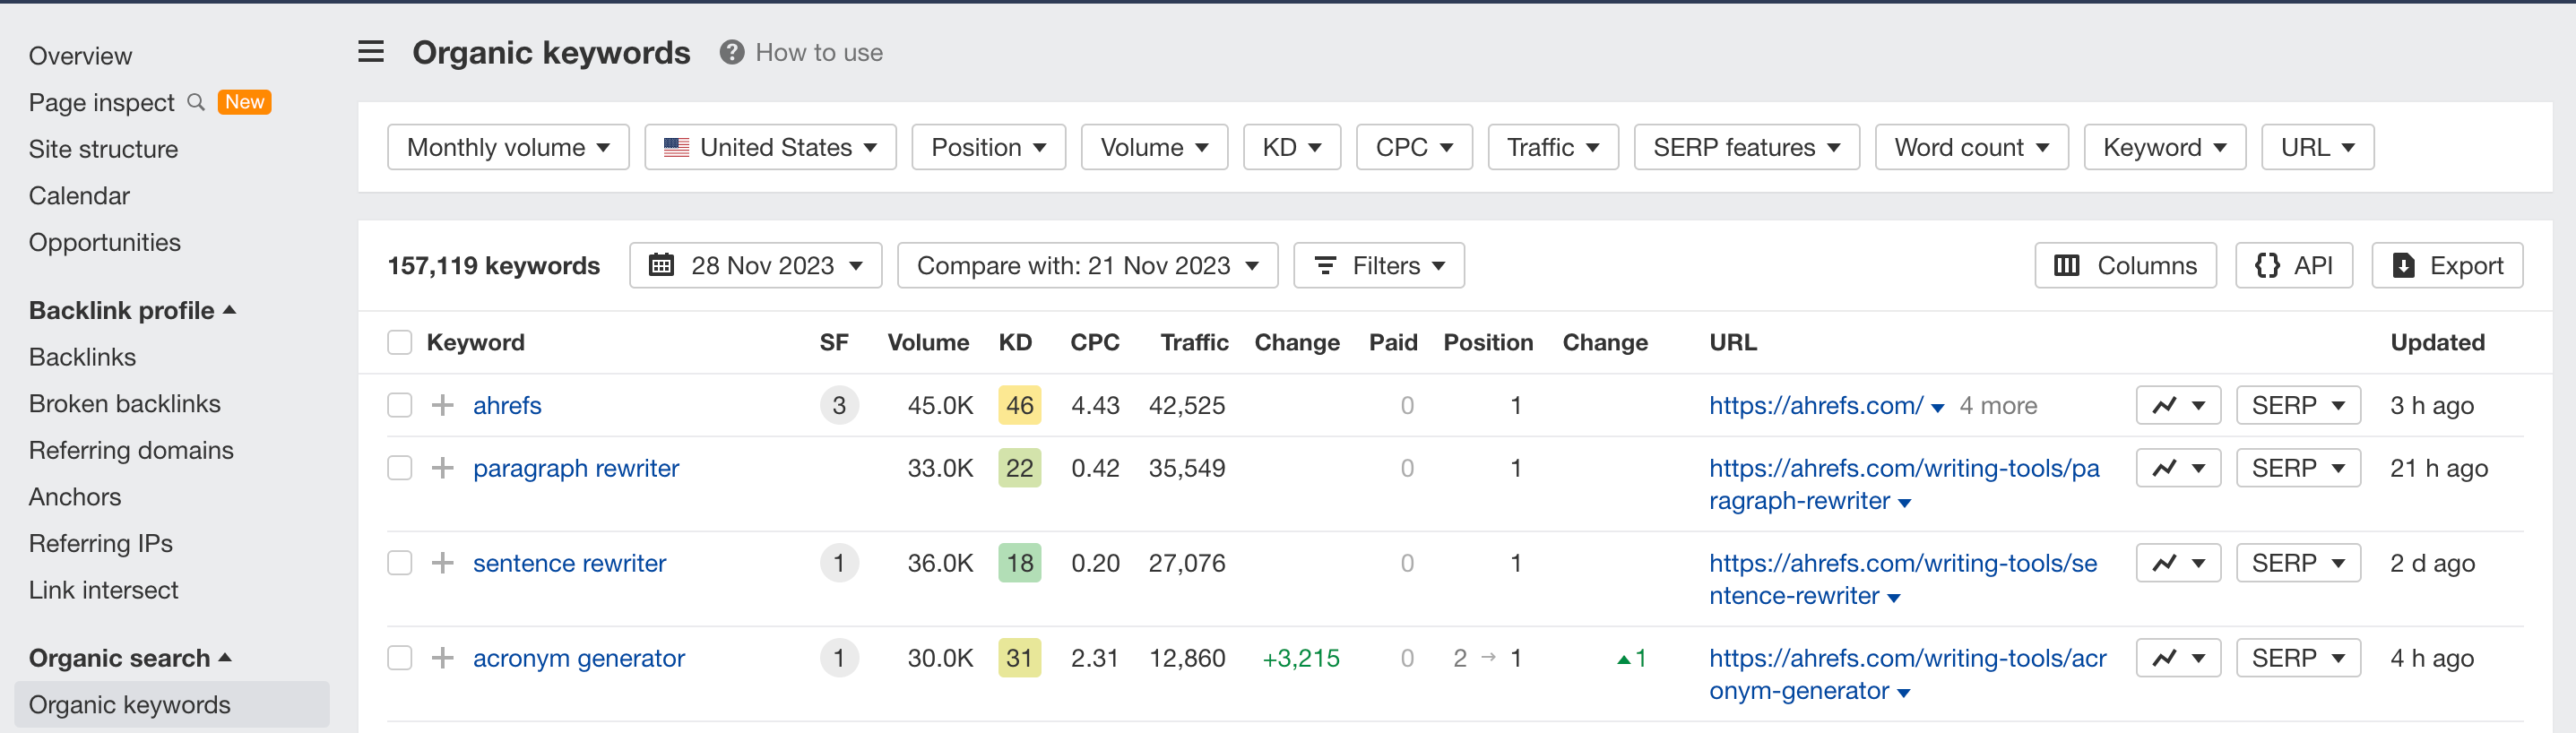Click the paragraph rewriter keyword link
The height and width of the screenshot is (733, 2576).
point(576,468)
